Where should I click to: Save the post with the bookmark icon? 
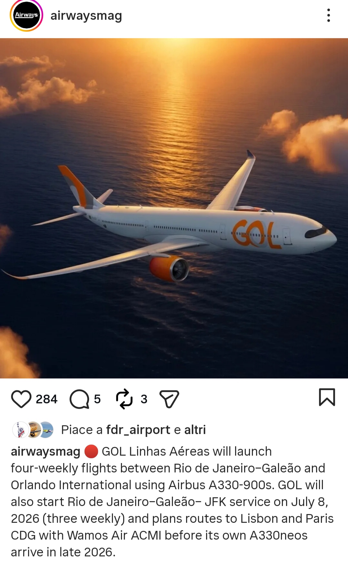pos(327,397)
